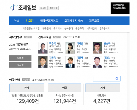This screenshot has height=110, width=137.
Task: Open 박수복 profile photo
Action: (x=43, y=48)
